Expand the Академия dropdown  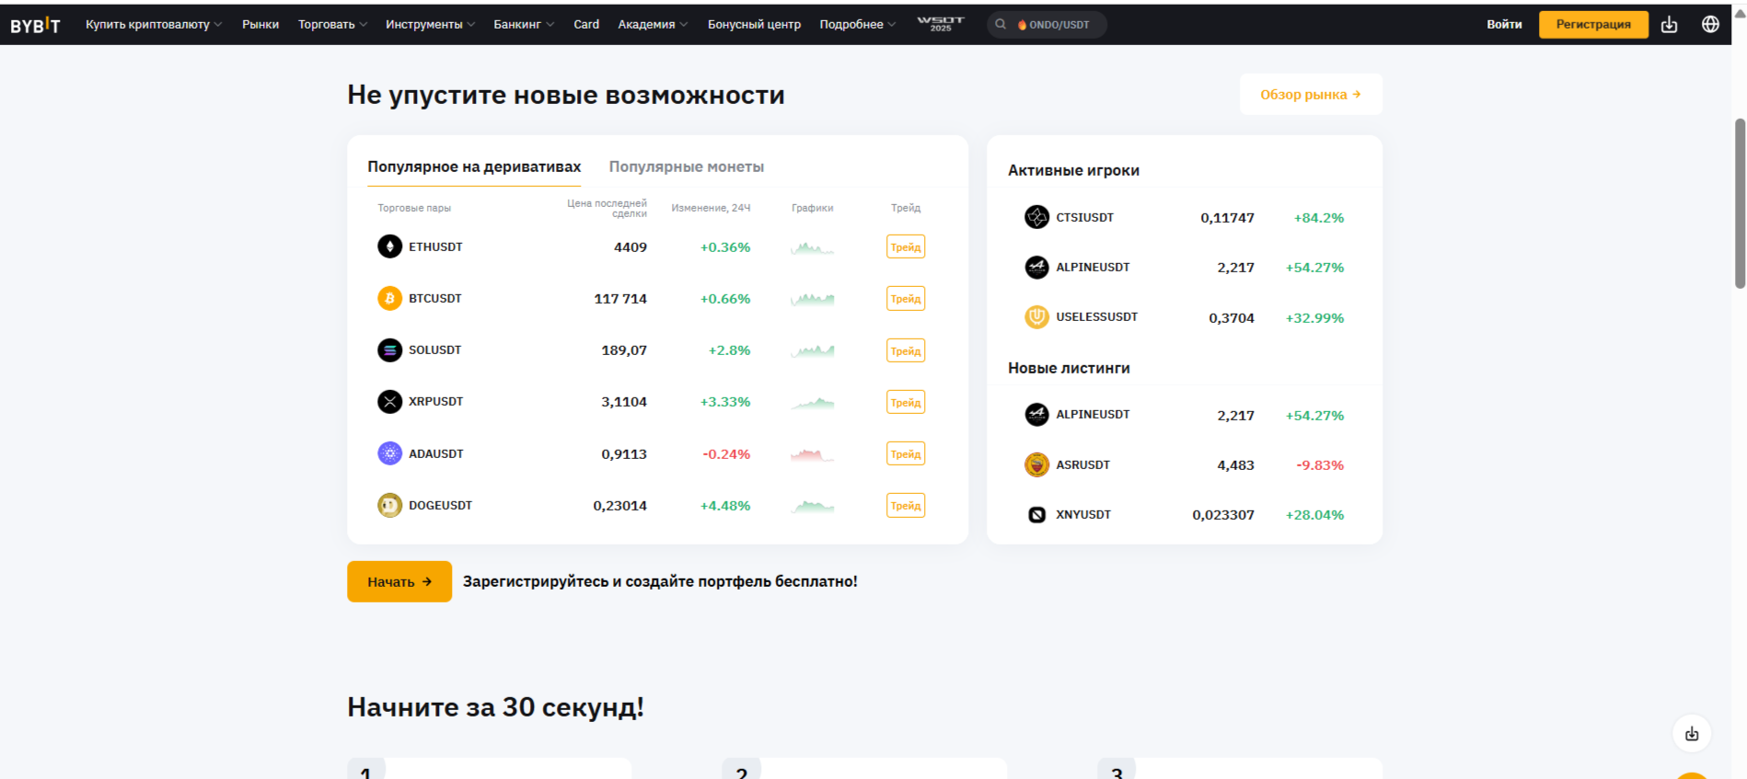pos(653,25)
